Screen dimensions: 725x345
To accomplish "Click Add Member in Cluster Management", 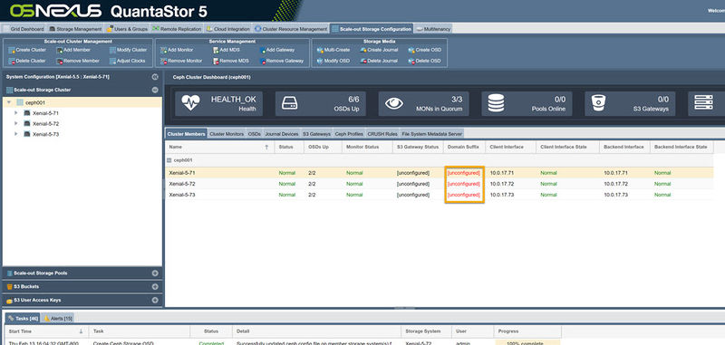I will pos(73,50).
